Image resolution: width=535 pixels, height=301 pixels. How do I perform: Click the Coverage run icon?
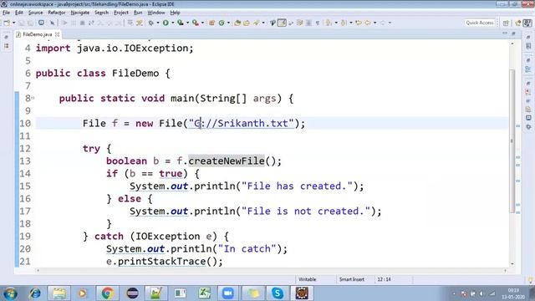tap(181, 23)
